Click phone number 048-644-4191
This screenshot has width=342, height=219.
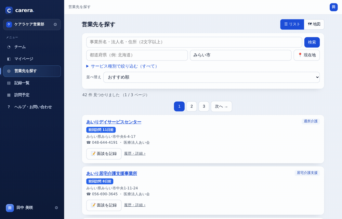click(105, 142)
